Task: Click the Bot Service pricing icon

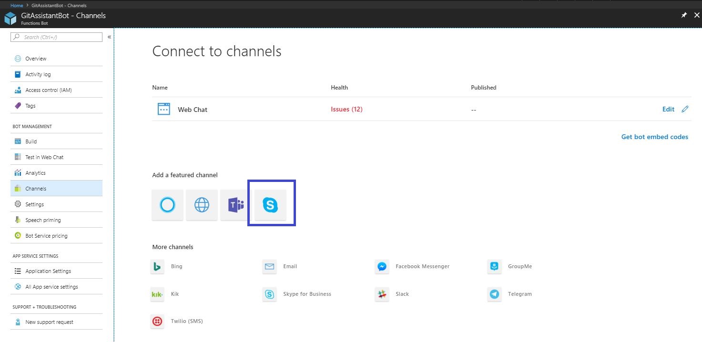Action: click(18, 236)
